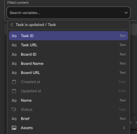This screenshot has height=134, width=137.
Task: Choose the Board ID variable
Action: pos(68,54)
